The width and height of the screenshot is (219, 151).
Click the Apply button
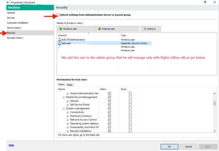pos(208,147)
